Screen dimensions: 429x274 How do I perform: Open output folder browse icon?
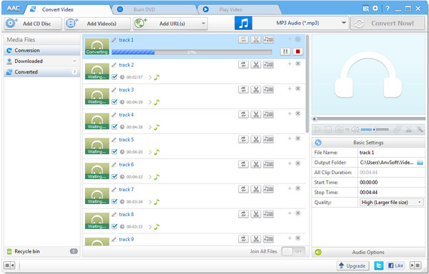(420, 163)
